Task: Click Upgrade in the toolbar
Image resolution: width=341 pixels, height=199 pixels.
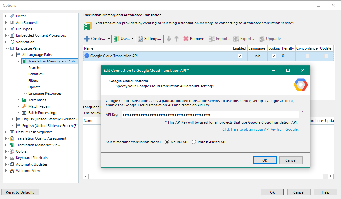Action: point(270,39)
